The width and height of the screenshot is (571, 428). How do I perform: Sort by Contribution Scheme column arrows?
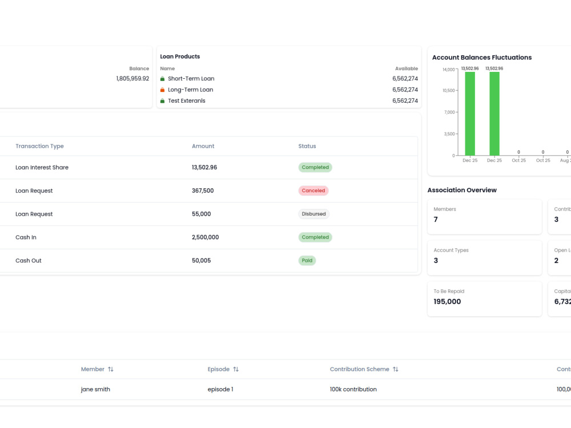[x=396, y=369]
